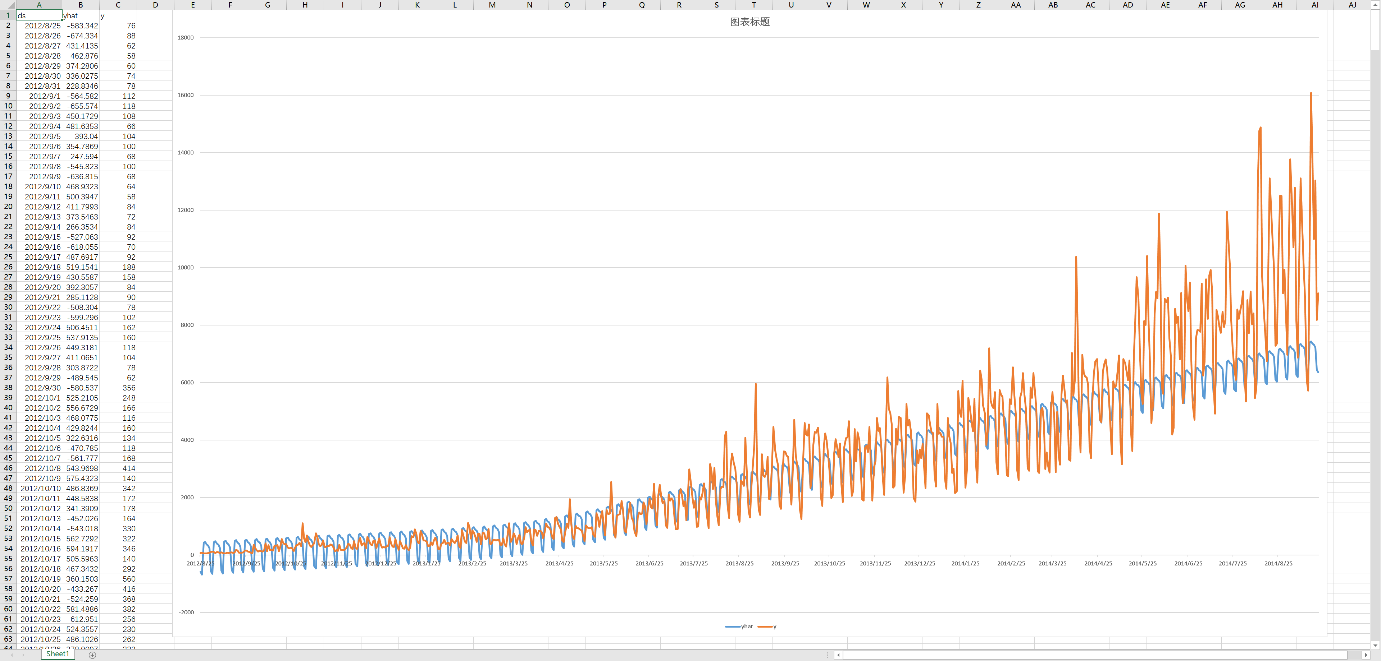Screen dimensions: 1381x661
Task: Click the yhat legend entry
Action: (x=739, y=626)
